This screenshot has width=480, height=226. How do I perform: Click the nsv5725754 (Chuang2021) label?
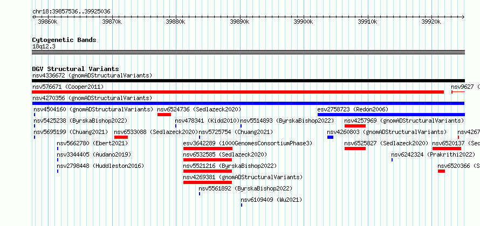236,132
